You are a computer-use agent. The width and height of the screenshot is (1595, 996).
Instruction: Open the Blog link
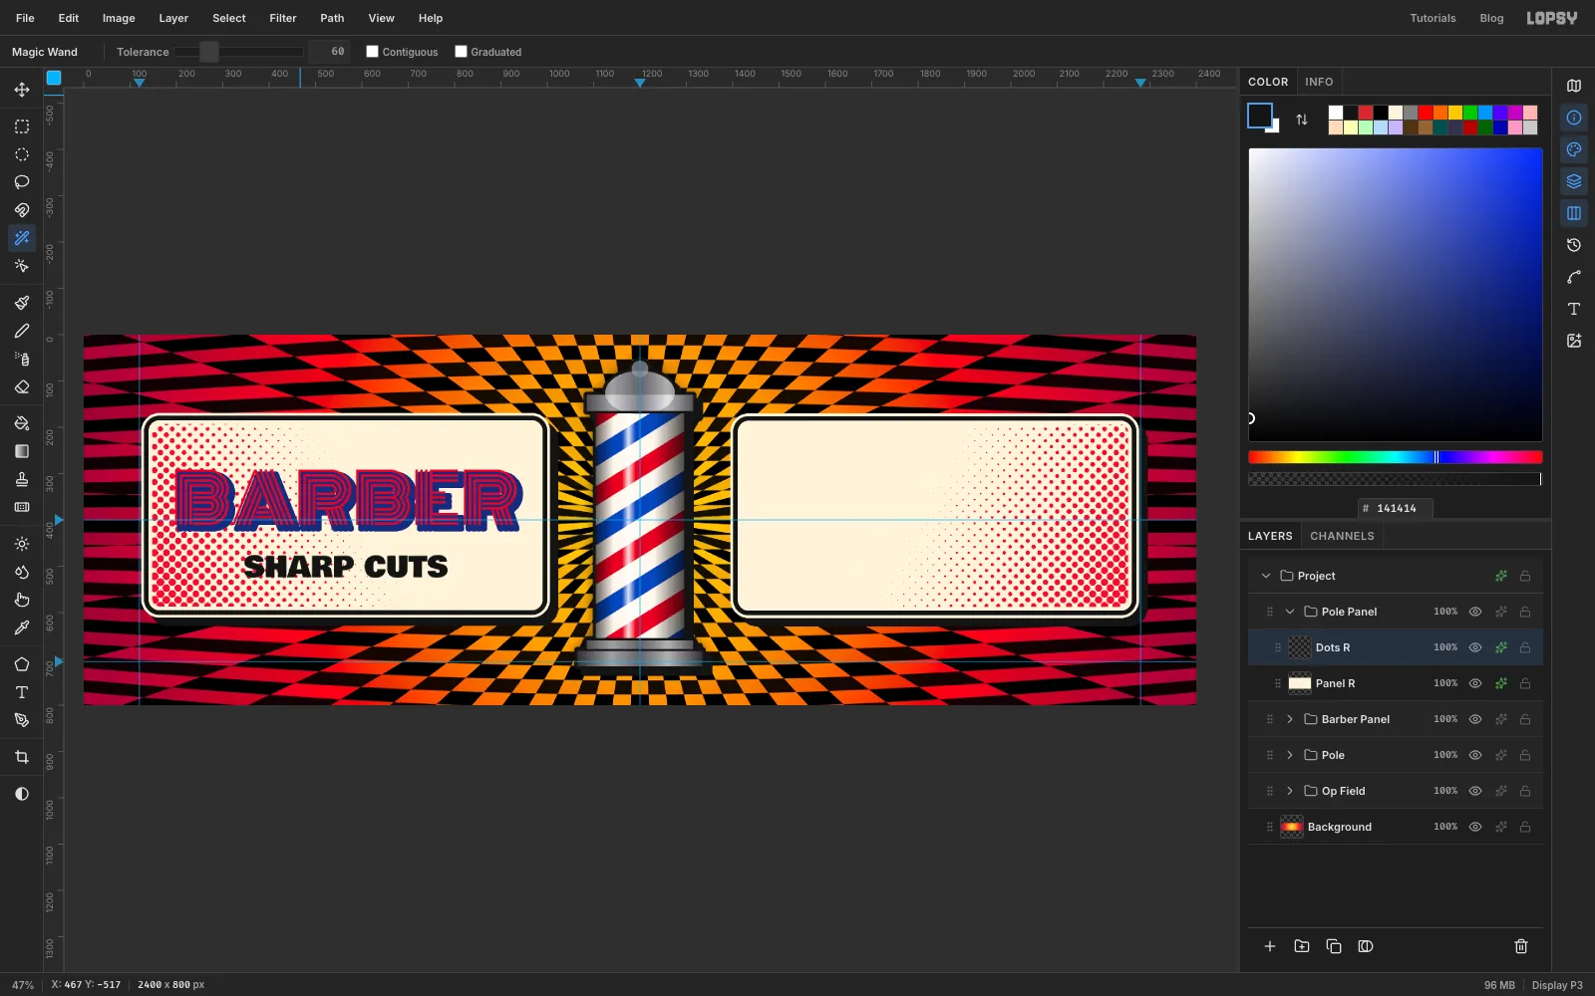(x=1491, y=18)
